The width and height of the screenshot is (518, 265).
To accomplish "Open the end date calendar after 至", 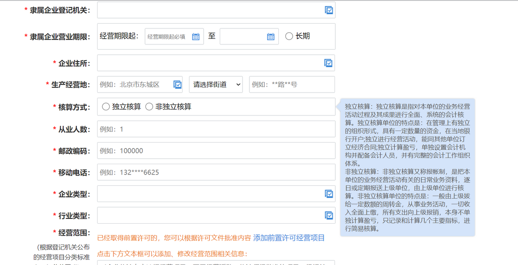I will tap(270, 36).
